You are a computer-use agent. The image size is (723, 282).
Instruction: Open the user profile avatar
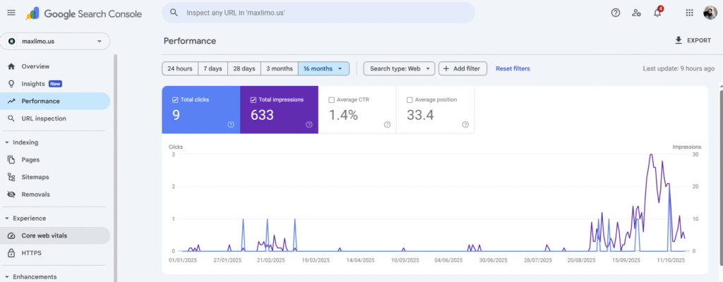[710, 13]
